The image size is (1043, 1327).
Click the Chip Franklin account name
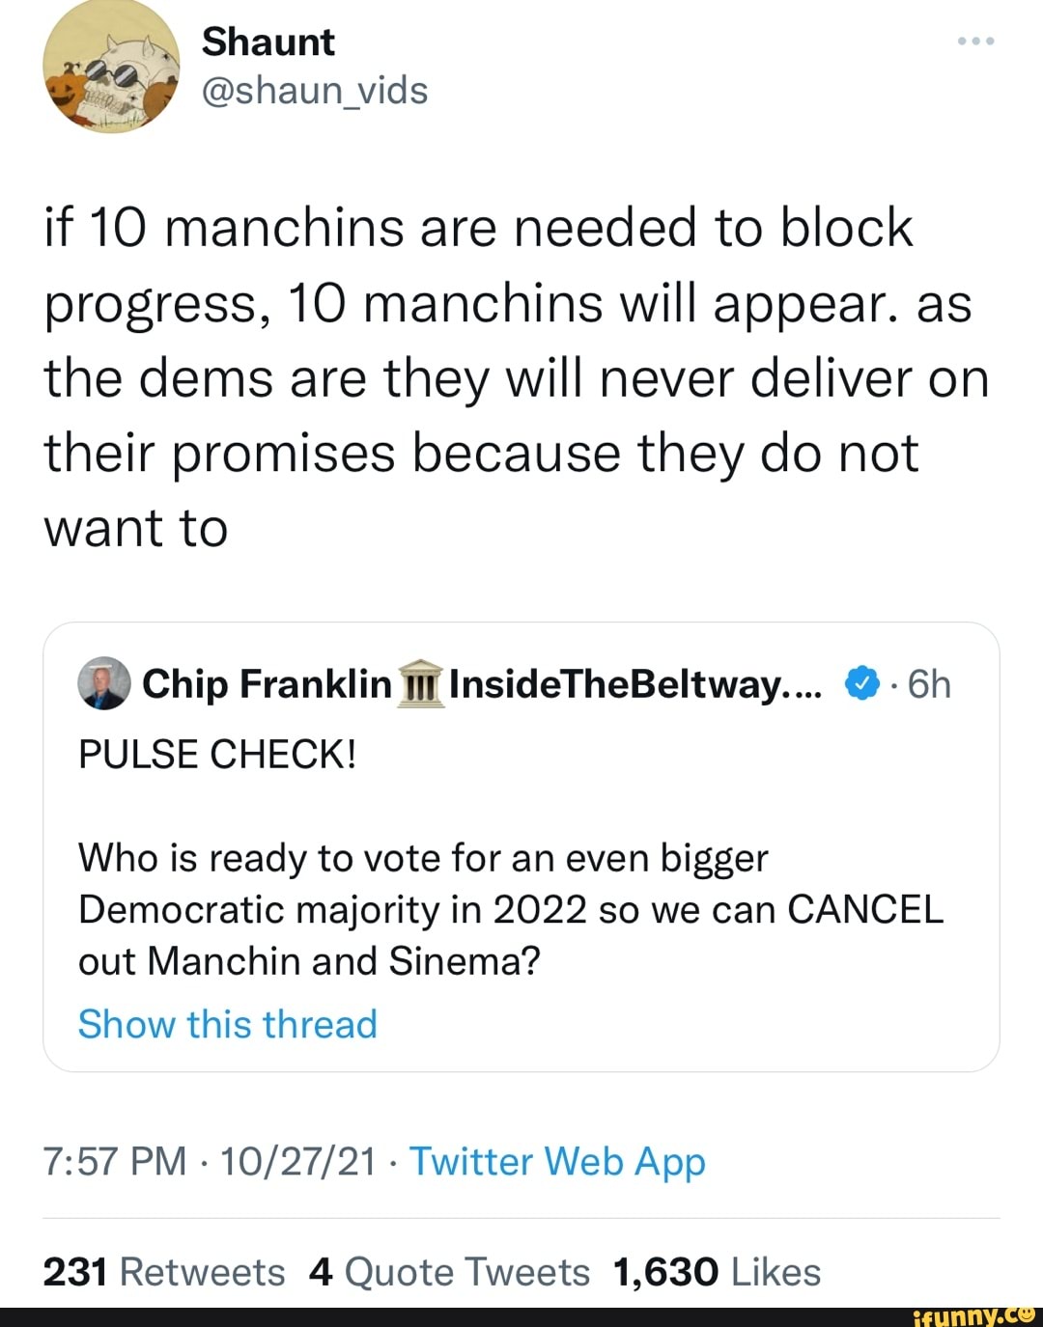pos(266,683)
